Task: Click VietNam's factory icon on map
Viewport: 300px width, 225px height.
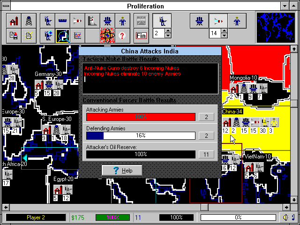Action: (x=249, y=167)
